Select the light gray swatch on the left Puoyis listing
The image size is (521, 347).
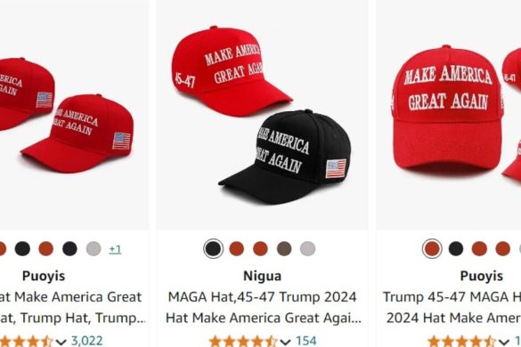(94, 249)
